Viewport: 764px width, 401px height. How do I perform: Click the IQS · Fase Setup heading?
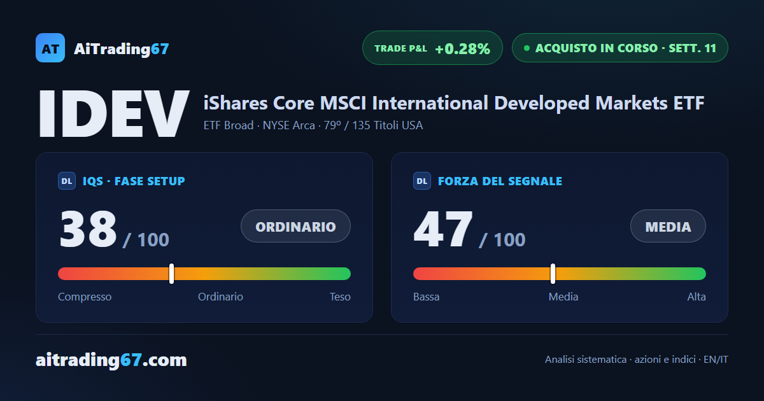[x=134, y=181]
